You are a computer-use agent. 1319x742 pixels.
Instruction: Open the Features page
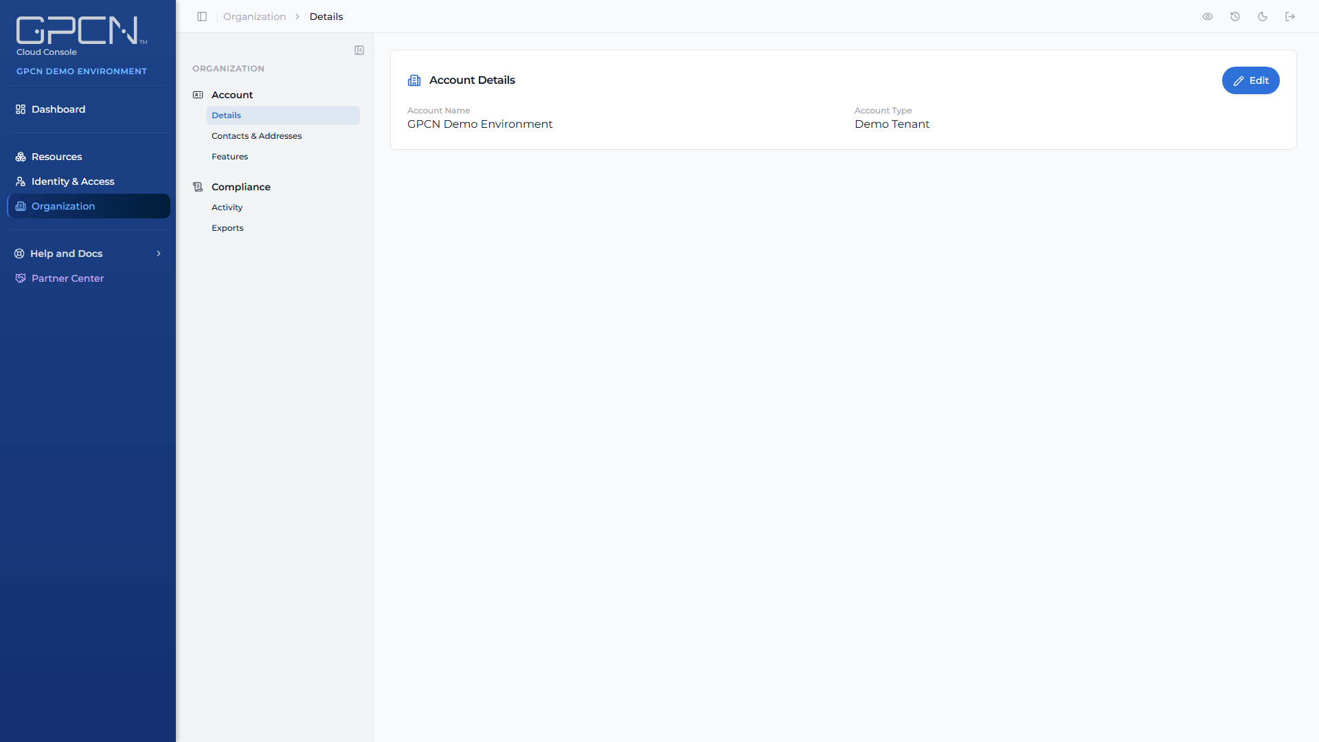click(282, 157)
